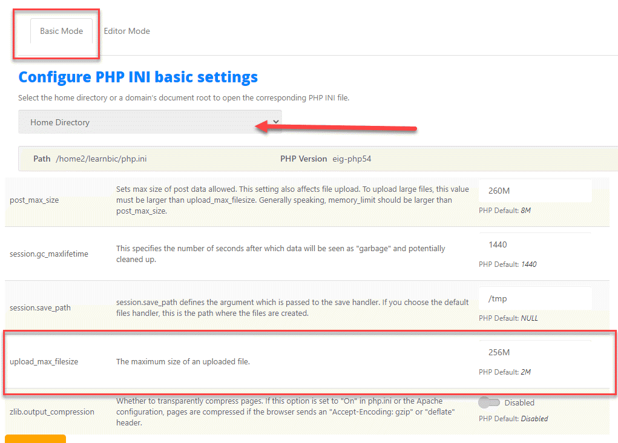Click the path /home2/learnbic/php.ini

(x=101, y=159)
